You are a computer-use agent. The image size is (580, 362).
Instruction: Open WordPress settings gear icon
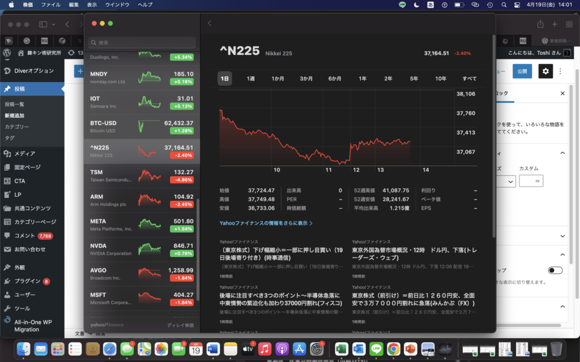point(545,71)
